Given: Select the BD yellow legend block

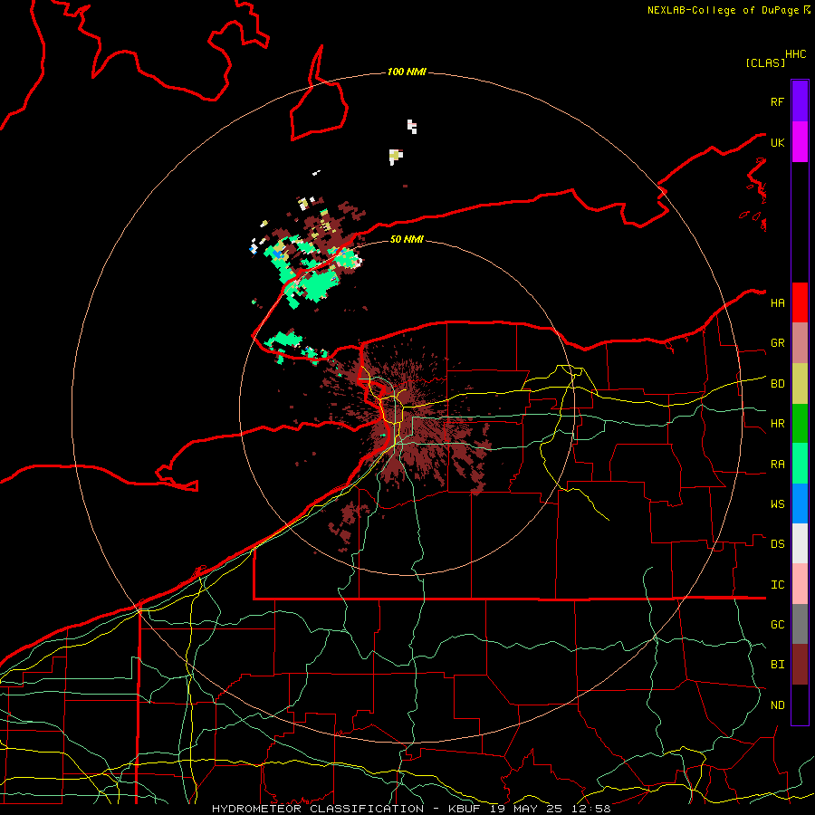Looking at the screenshot, I should [x=800, y=384].
